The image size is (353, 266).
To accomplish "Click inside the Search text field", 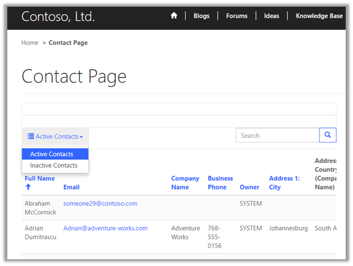I will point(277,135).
